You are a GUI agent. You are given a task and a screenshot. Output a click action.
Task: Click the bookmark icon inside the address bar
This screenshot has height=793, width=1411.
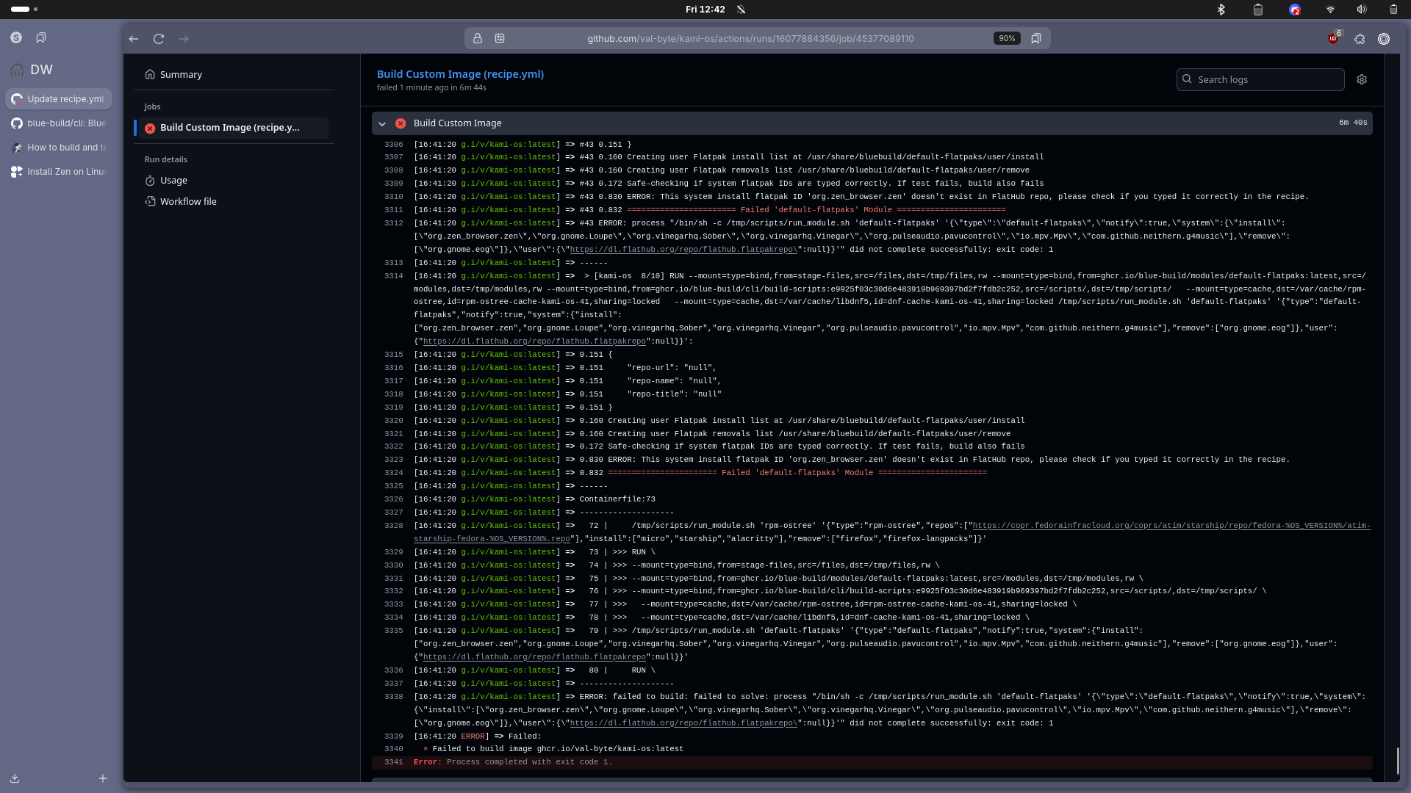[1036, 38]
